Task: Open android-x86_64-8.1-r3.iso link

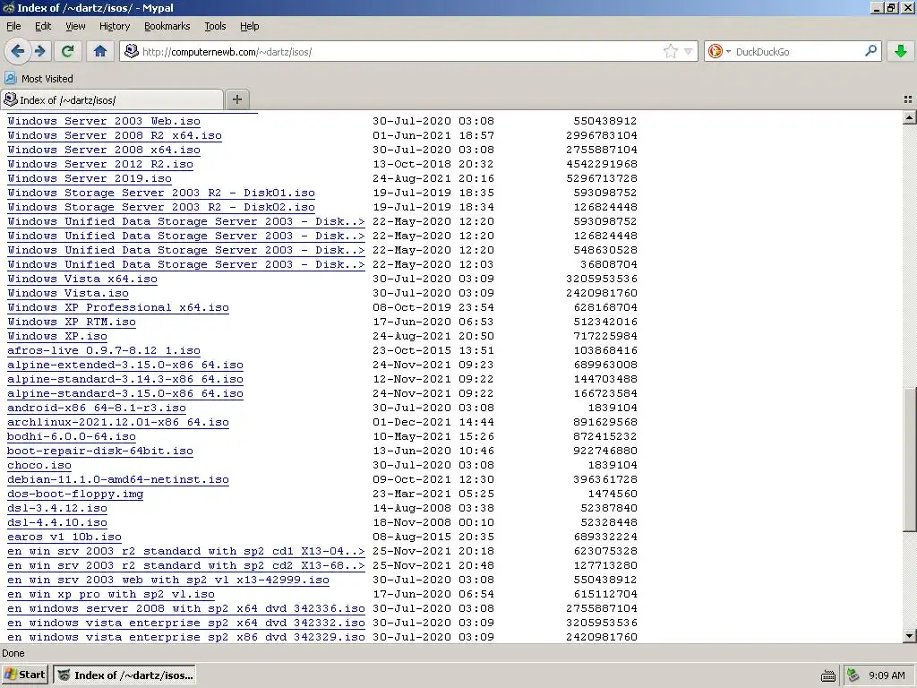Action: [97, 408]
